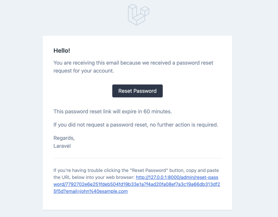Click the token line starting "word/7792702e6e"
This screenshot has width=278, height=217.
[137, 184]
